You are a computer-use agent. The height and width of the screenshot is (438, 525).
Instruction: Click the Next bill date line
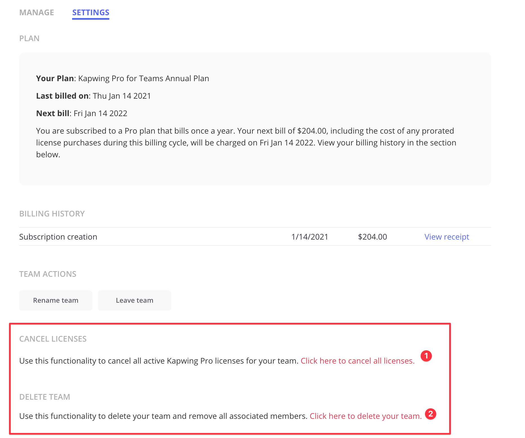pyautogui.click(x=82, y=113)
